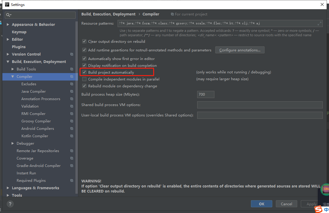Click project-level icon next to Annotation Processors

coord(72,99)
